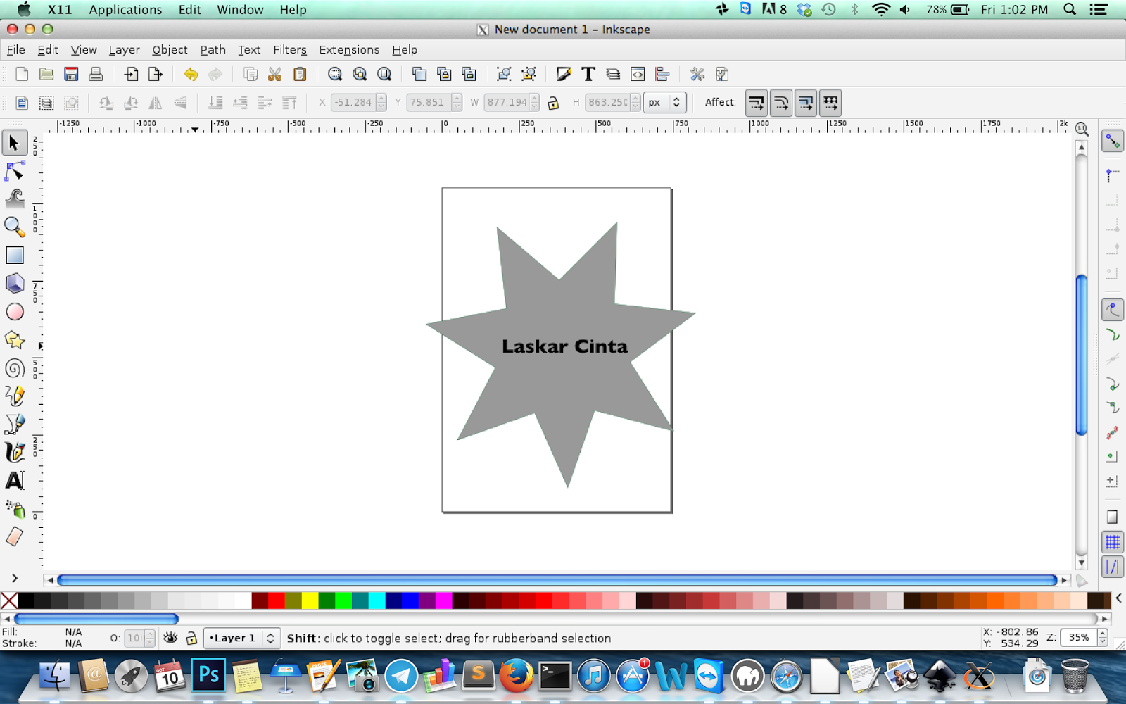Select the Tweak tool

click(14, 199)
